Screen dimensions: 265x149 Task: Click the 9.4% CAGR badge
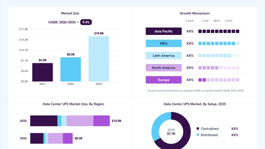click(86, 22)
